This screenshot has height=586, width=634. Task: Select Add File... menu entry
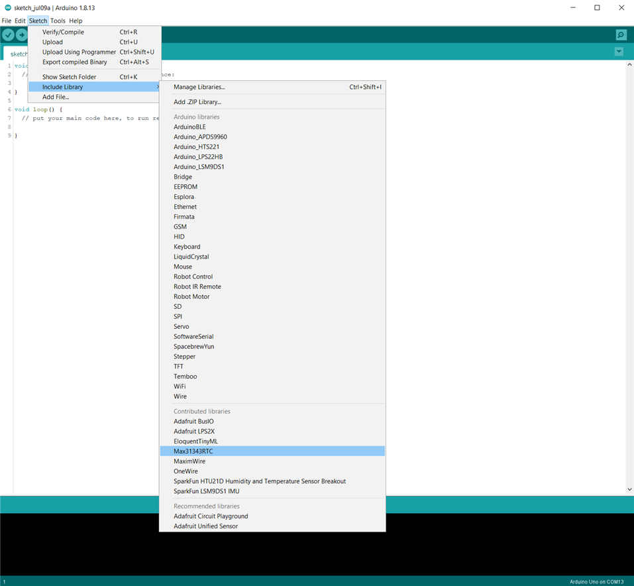[x=95, y=97]
